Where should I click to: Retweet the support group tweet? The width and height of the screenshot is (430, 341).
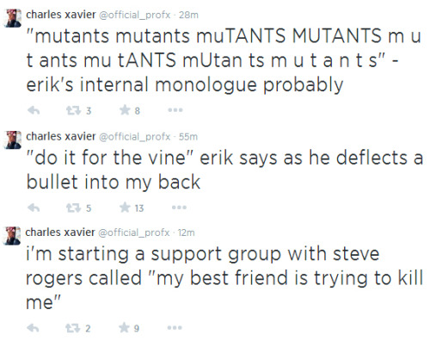[x=73, y=328]
